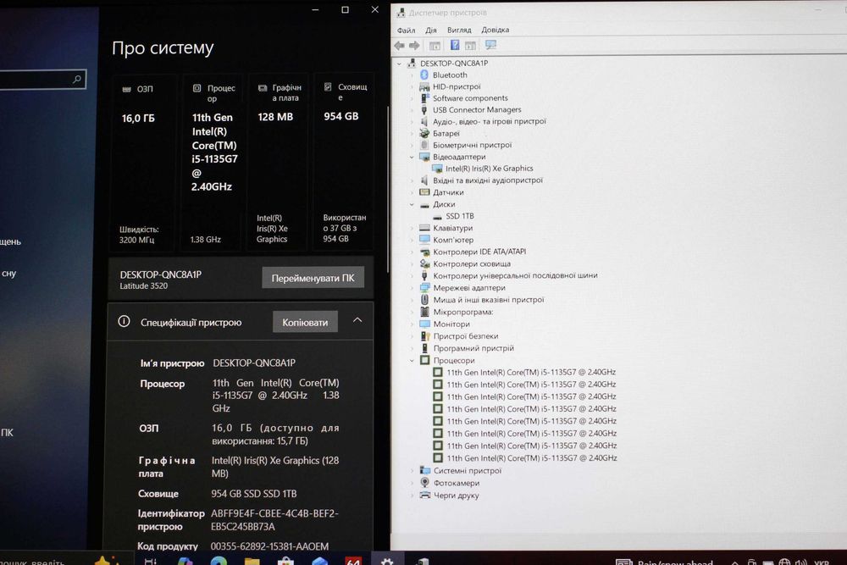Expand the Мікропрограма branch
This screenshot has width=847, height=565.
click(412, 312)
